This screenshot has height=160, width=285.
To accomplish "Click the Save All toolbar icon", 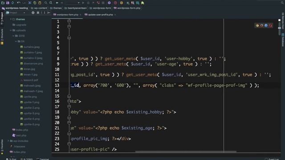I will coord(8,3).
